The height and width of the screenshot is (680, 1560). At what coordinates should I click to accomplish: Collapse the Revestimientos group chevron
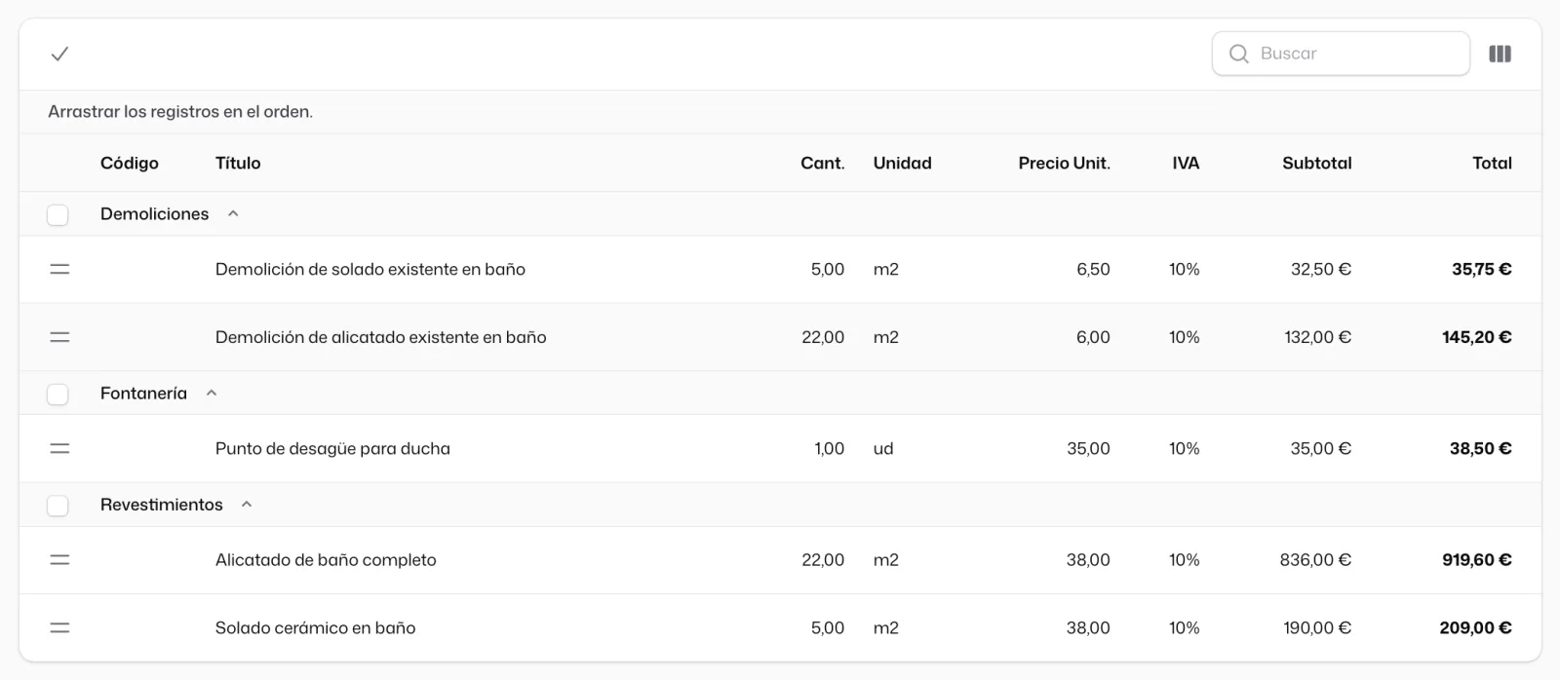(247, 504)
